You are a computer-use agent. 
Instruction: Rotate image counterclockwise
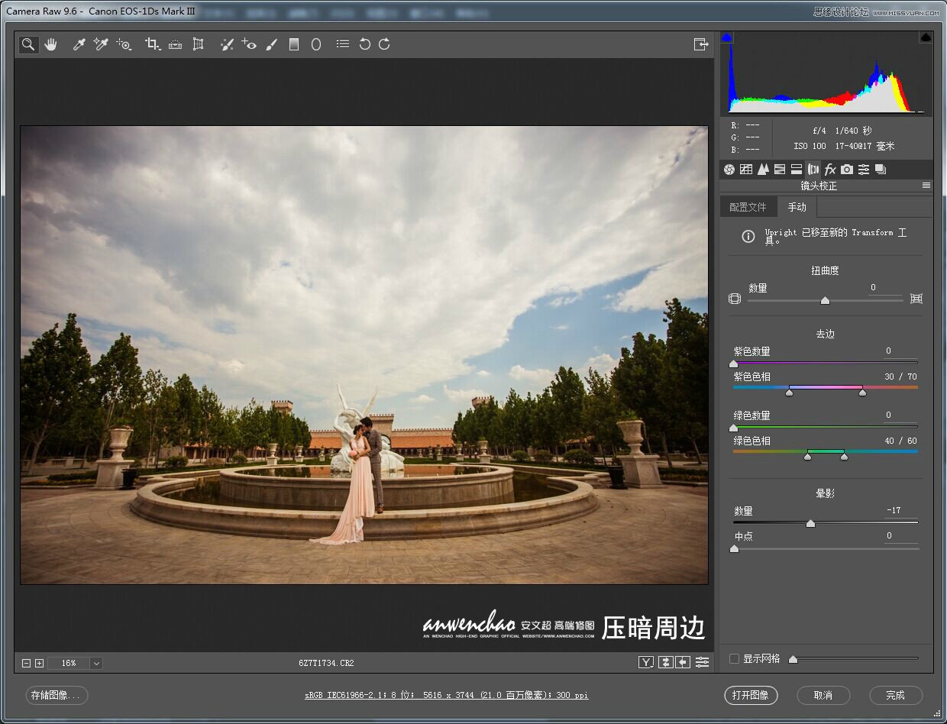click(365, 44)
